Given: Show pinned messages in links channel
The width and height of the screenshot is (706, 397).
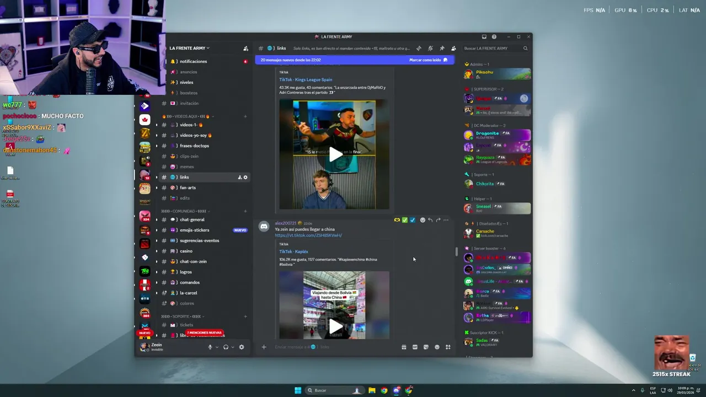Looking at the screenshot, I should click(x=442, y=49).
